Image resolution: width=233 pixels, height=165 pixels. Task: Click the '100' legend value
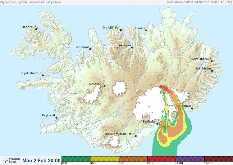point(64,163)
